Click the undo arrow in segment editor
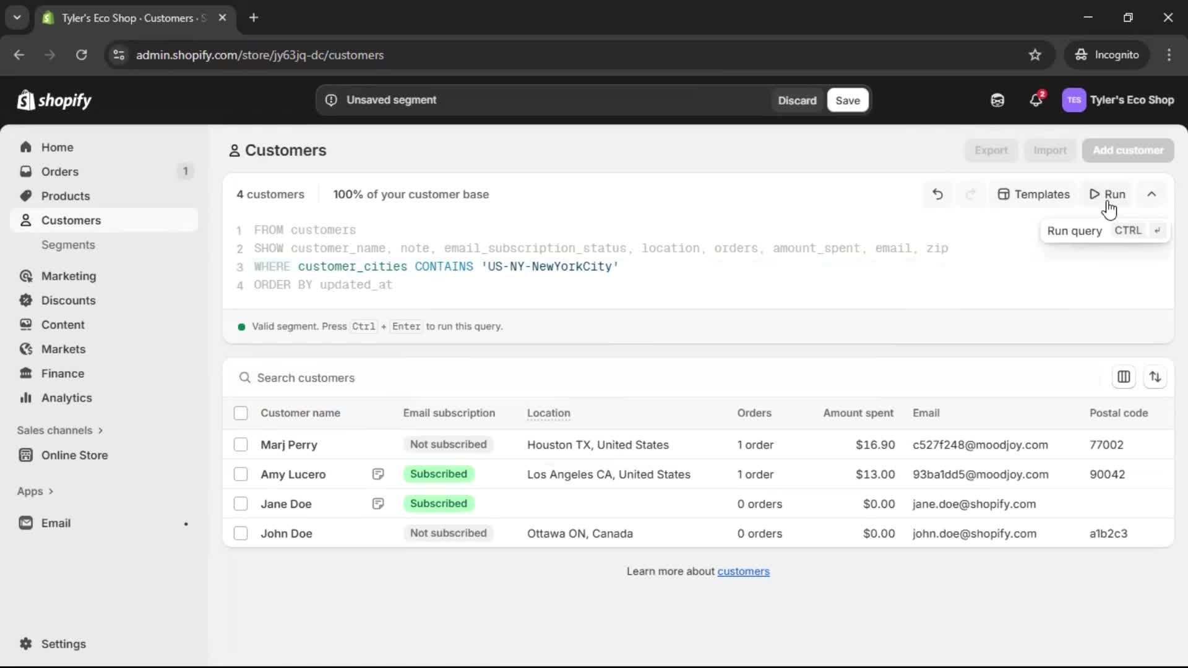The height and width of the screenshot is (668, 1188). tap(937, 194)
